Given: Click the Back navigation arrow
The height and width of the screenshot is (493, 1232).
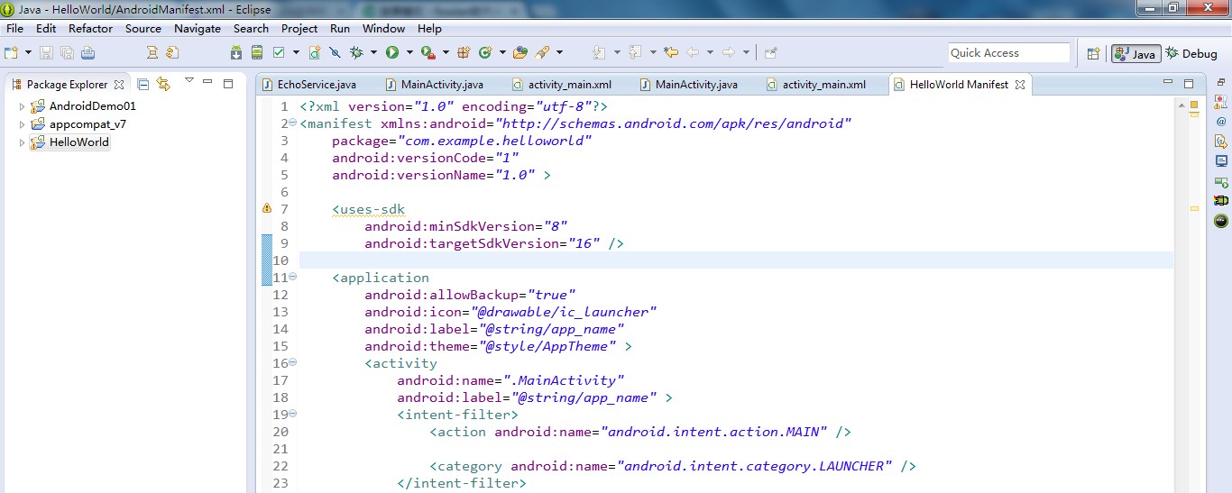Looking at the screenshot, I should [x=693, y=53].
